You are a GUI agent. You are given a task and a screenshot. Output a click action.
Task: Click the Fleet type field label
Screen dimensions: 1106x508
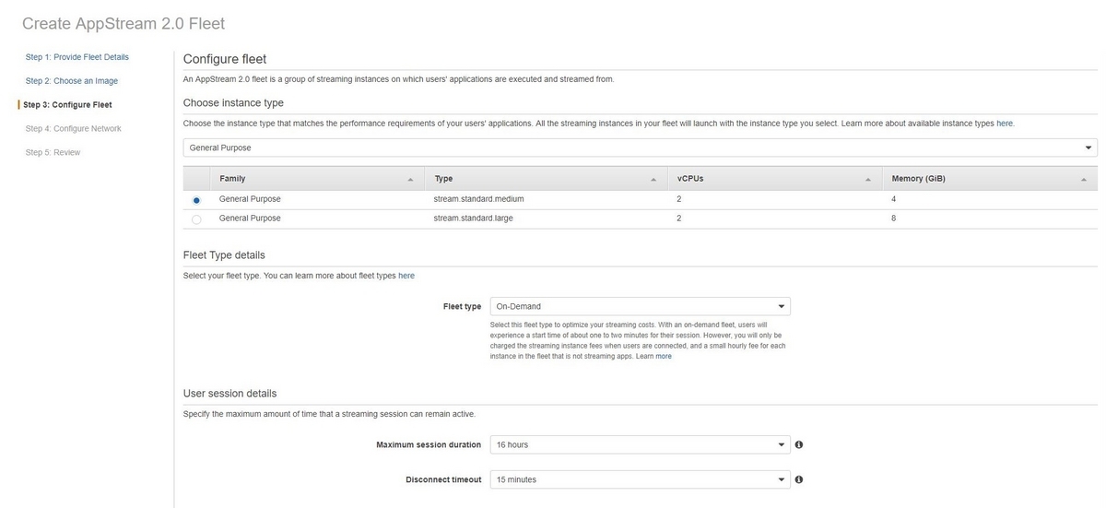[x=462, y=307]
